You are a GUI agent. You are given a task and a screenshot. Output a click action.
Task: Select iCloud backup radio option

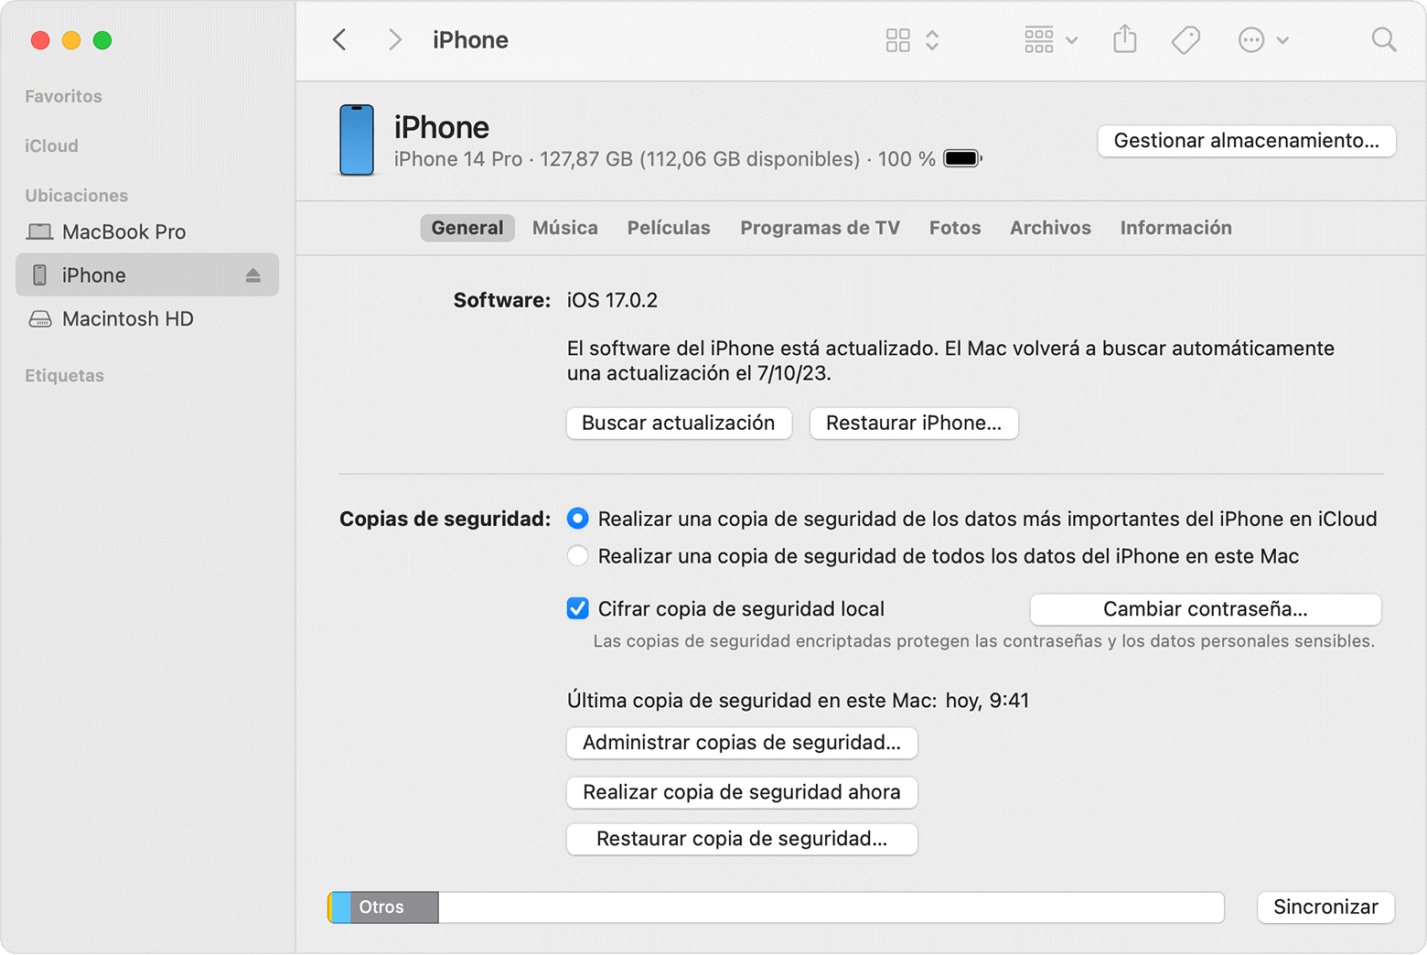(578, 519)
